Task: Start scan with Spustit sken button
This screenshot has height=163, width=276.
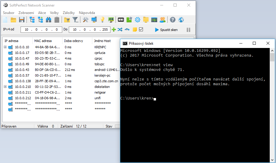Action: [x=166, y=30]
